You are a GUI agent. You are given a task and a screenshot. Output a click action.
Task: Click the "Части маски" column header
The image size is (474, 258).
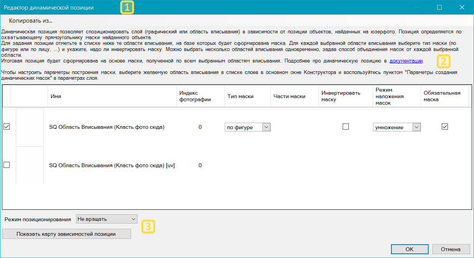[x=289, y=96]
